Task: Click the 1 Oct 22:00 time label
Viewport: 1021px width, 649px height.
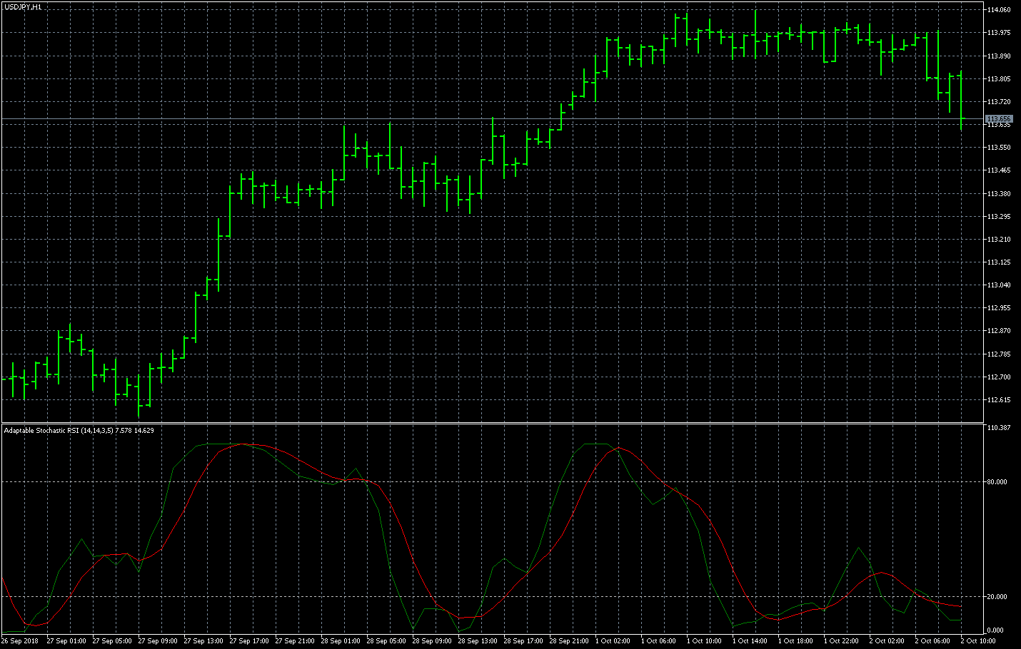Action: (842, 641)
